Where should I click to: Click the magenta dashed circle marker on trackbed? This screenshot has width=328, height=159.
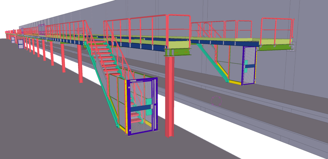[x=216, y=101]
